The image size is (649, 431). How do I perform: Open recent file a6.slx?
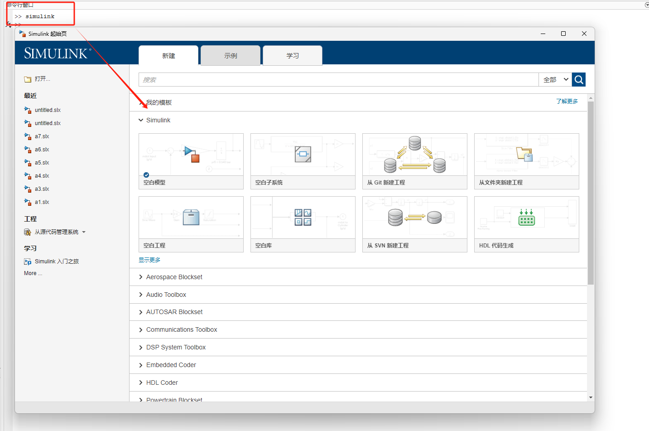42,150
